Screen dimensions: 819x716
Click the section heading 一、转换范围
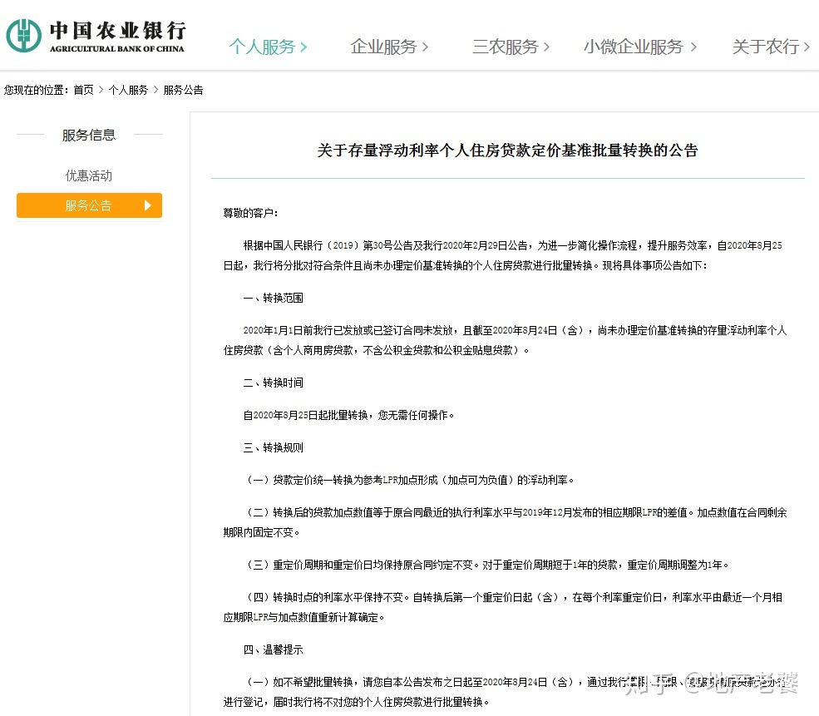(274, 298)
